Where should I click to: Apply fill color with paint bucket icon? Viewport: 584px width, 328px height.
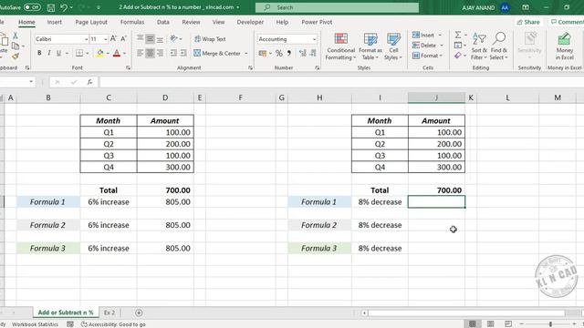tap(99, 54)
